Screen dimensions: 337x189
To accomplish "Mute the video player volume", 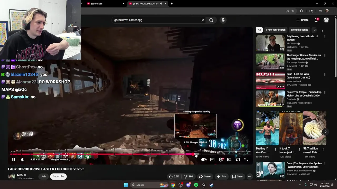I will tap(22, 160).
